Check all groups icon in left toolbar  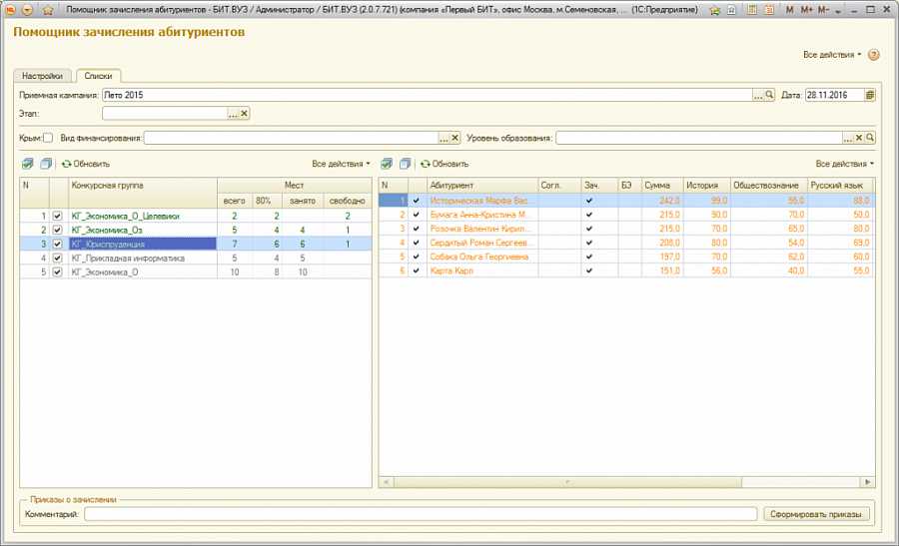pyautogui.click(x=28, y=164)
